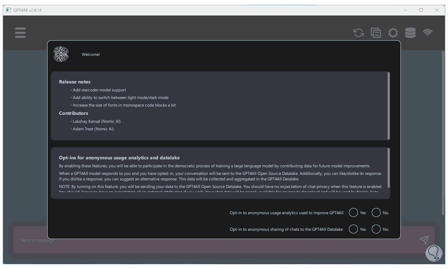
Task: Open the hamburger menu drawer
Action: pyautogui.click(x=20, y=33)
